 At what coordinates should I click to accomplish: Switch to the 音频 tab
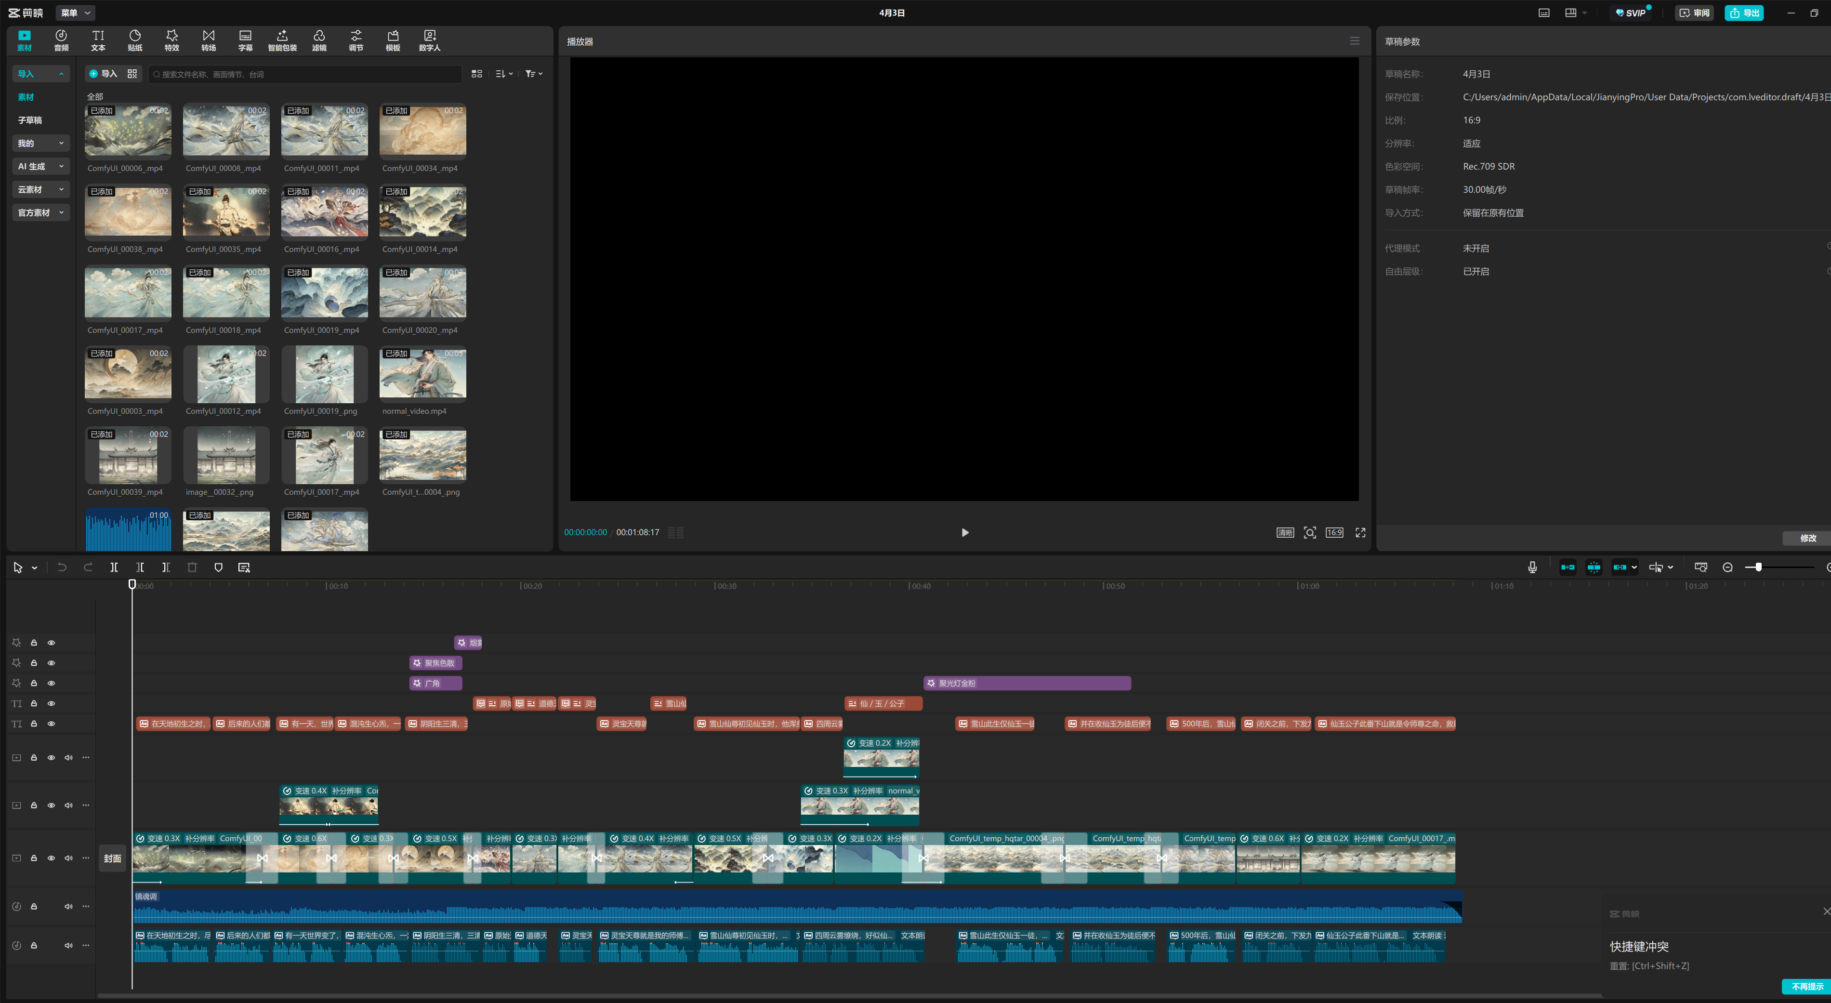pyautogui.click(x=61, y=40)
